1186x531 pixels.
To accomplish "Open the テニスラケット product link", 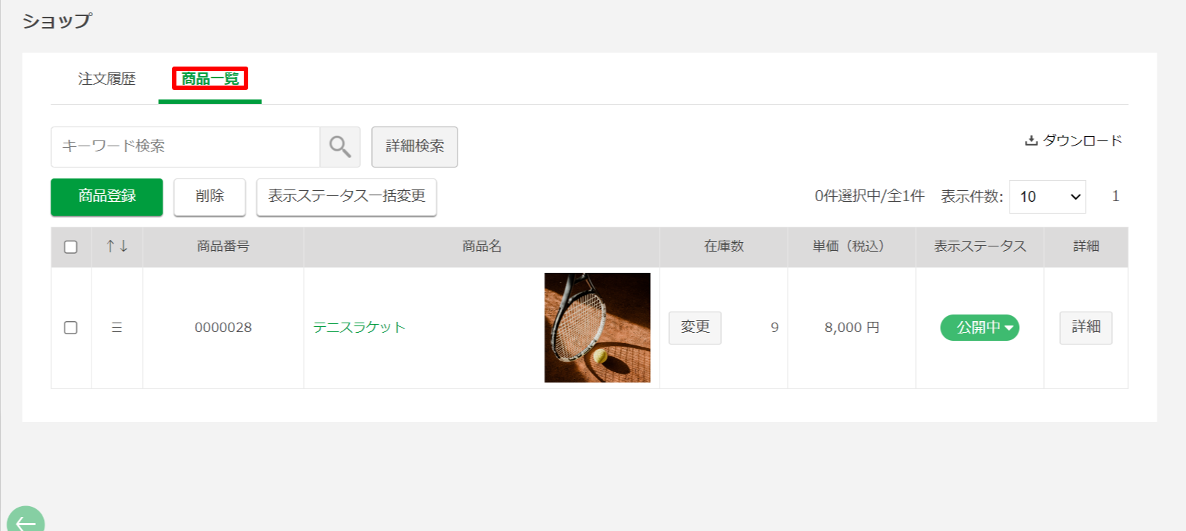I will (x=359, y=328).
